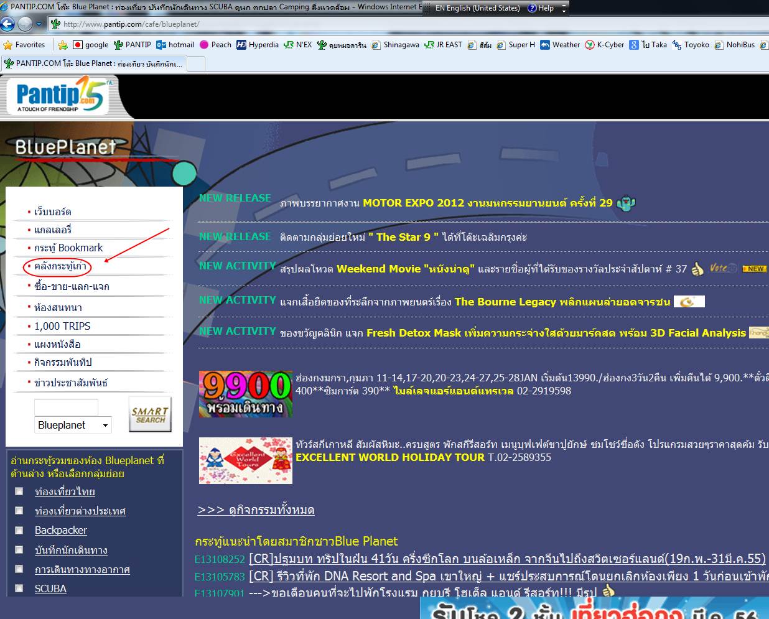Image resolution: width=769 pixels, height=619 pixels.
Task: Open the PANTIP favorite in bookmarks bar
Action: [133, 45]
